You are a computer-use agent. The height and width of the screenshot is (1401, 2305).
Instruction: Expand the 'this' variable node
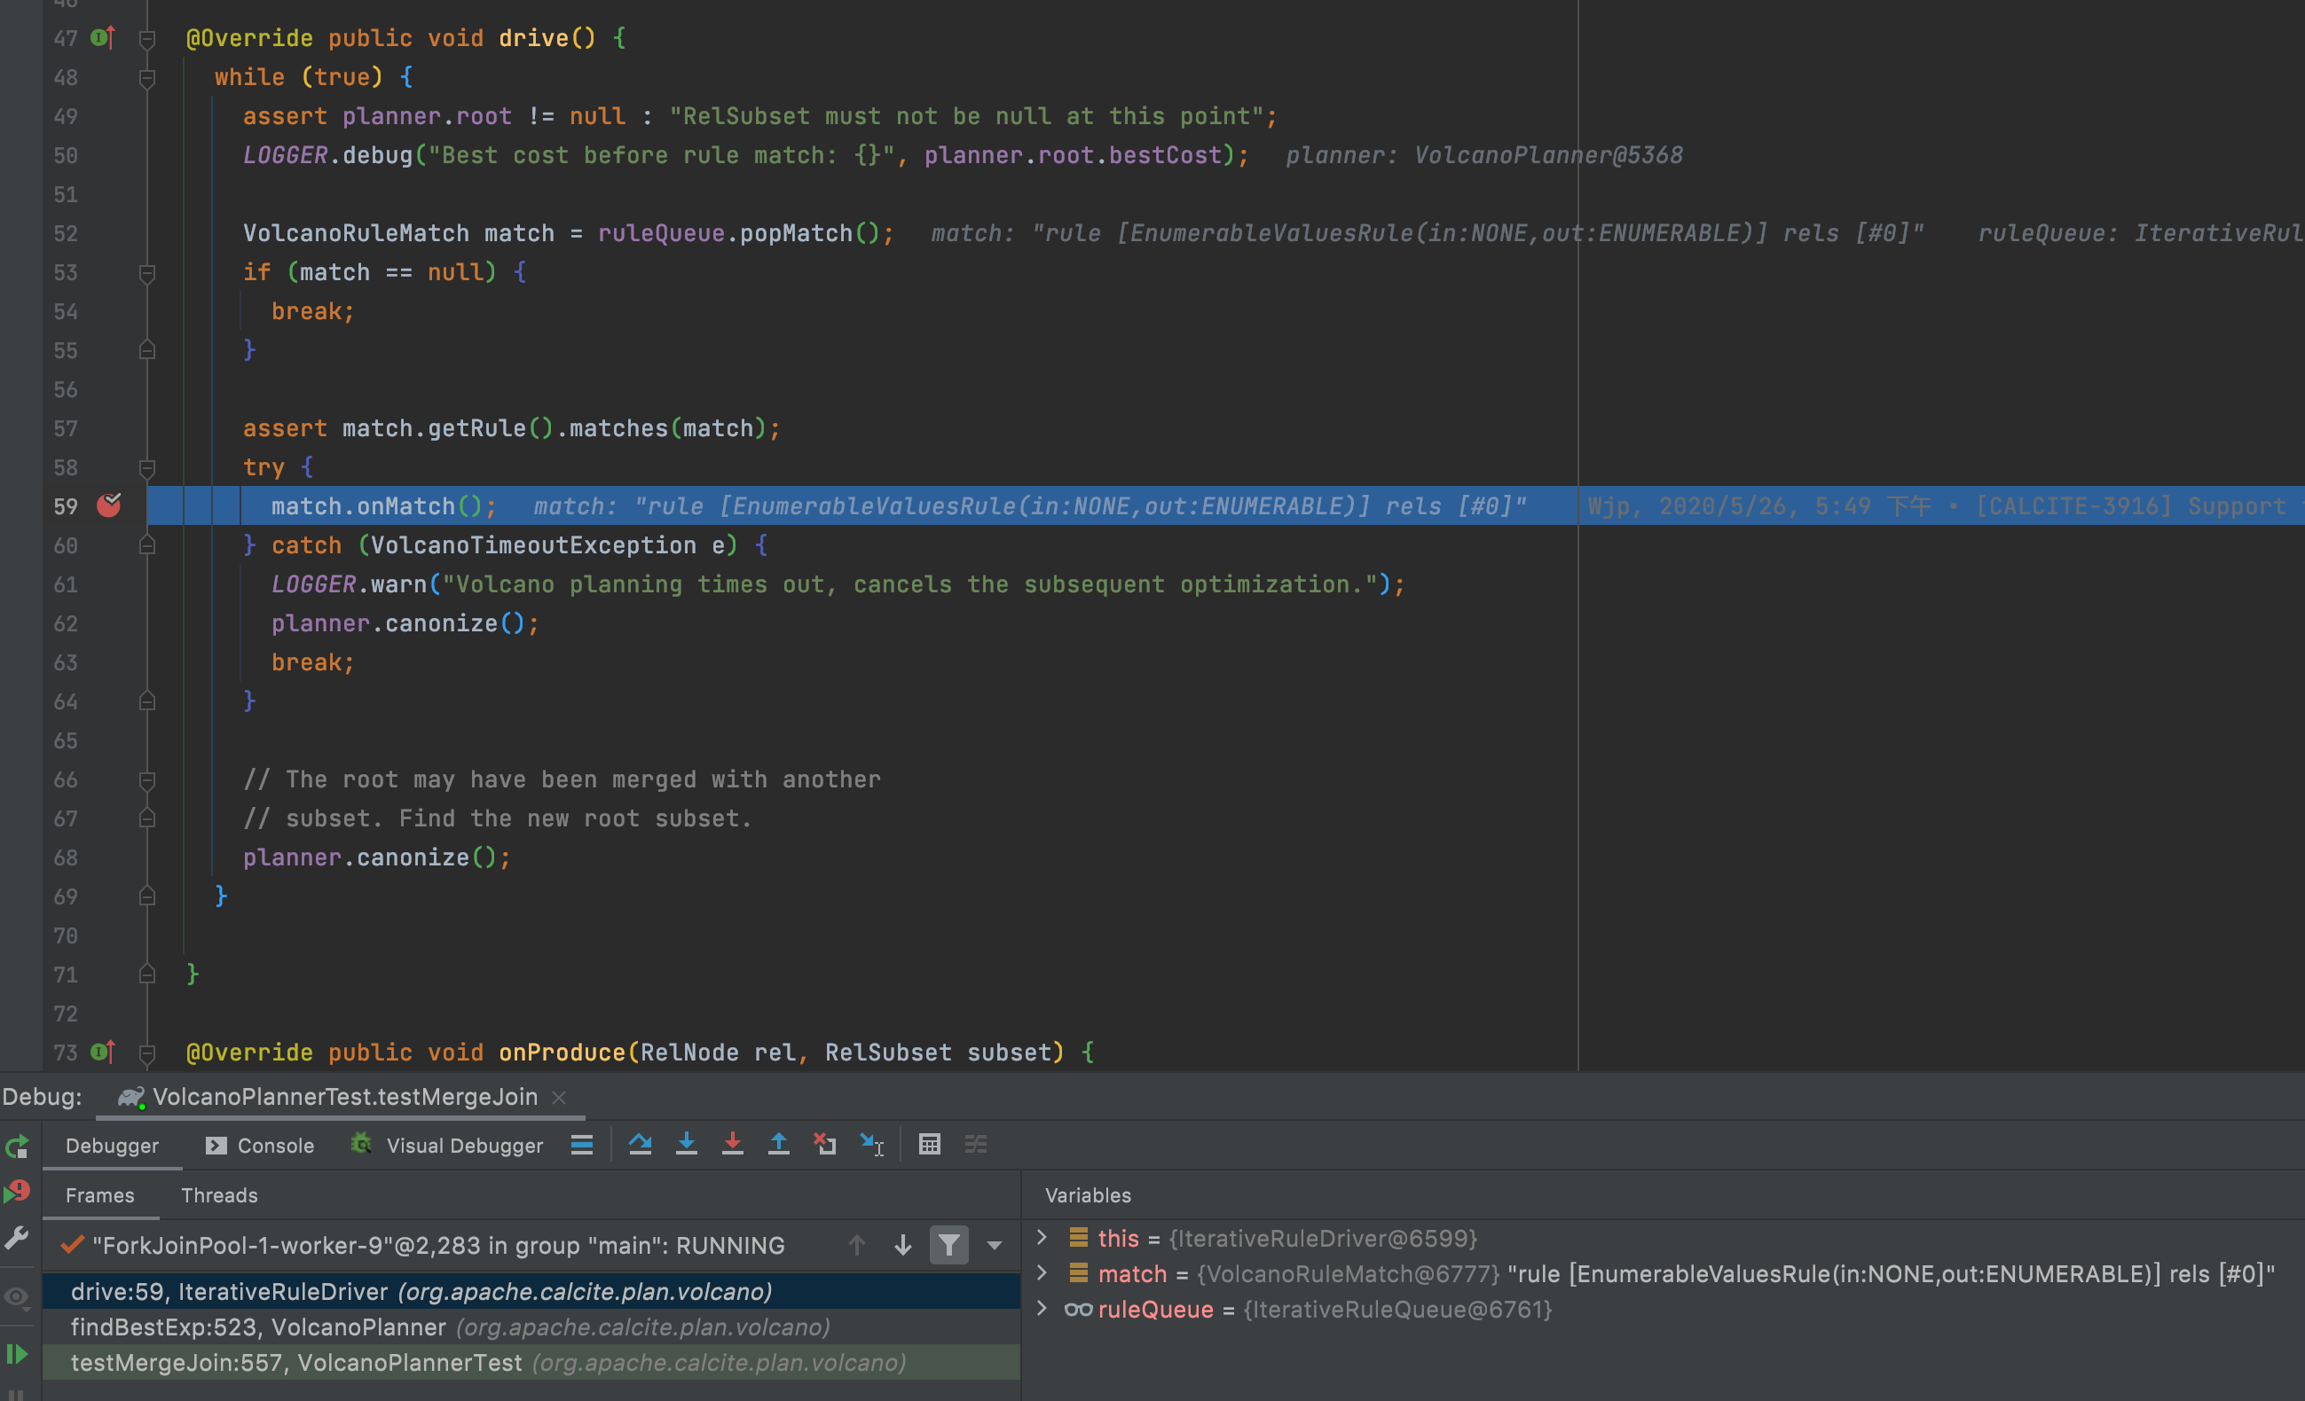1042,1238
